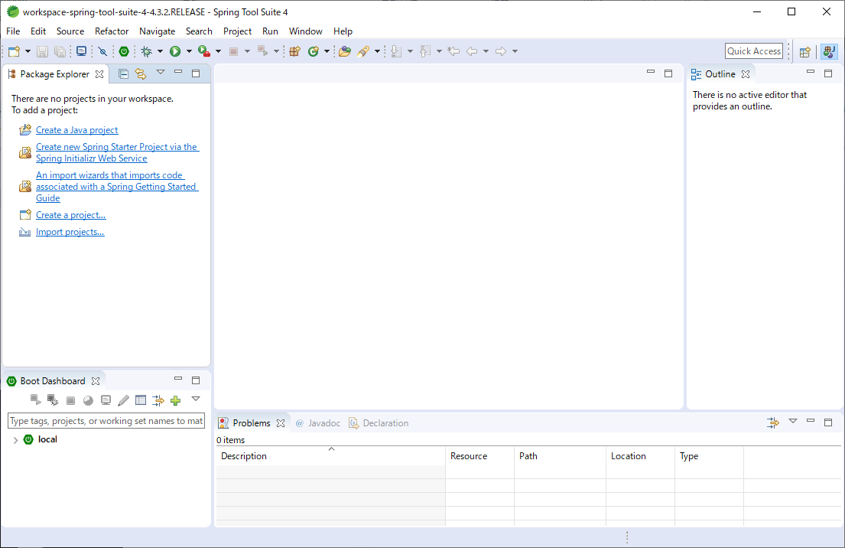845x548 pixels.
Task: Click the Search flashlight toolbar icon
Action: coord(363,51)
